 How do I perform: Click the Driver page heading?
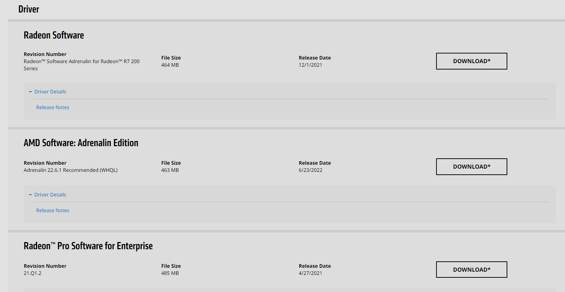[29, 9]
